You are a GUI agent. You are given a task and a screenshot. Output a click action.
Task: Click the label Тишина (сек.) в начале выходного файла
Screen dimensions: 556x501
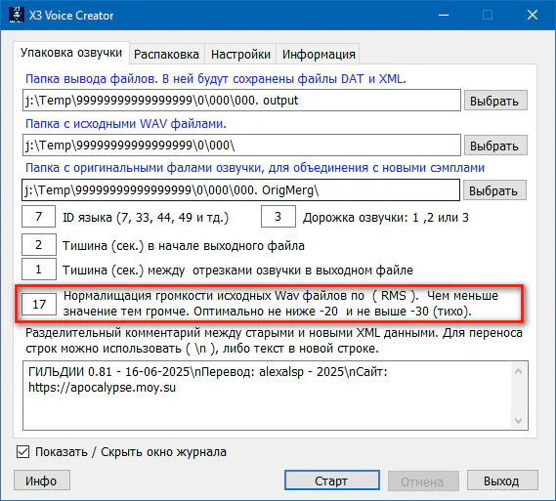[x=184, y=245]
